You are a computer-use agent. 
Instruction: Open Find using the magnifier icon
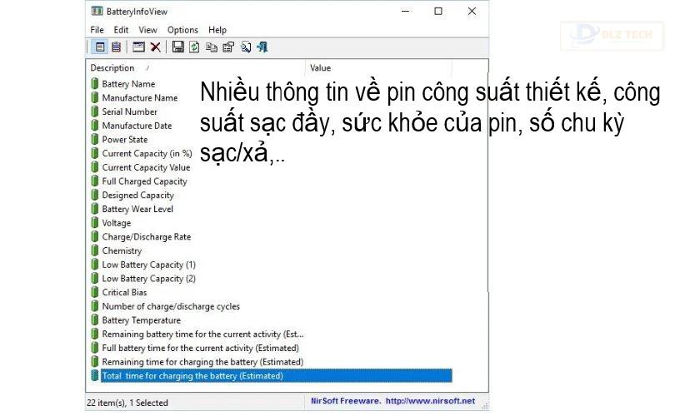[246, 47]
